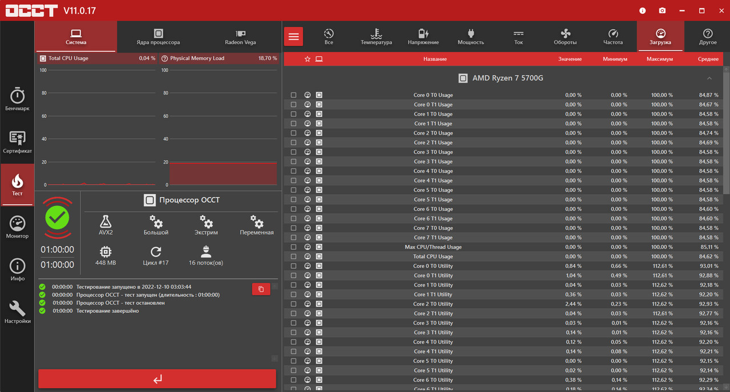Take a screenshot with camera icon

click(x=662, y=10)
